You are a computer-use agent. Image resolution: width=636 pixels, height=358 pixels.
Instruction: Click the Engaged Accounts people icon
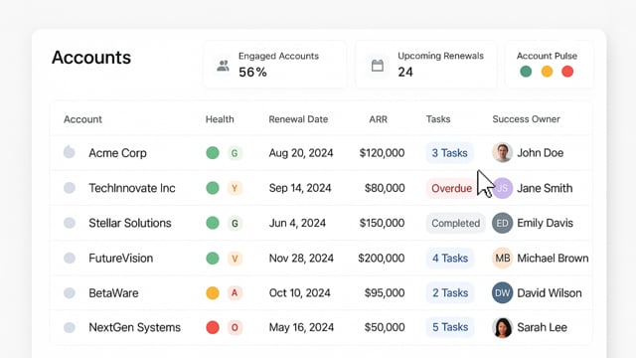pos(223,66)
